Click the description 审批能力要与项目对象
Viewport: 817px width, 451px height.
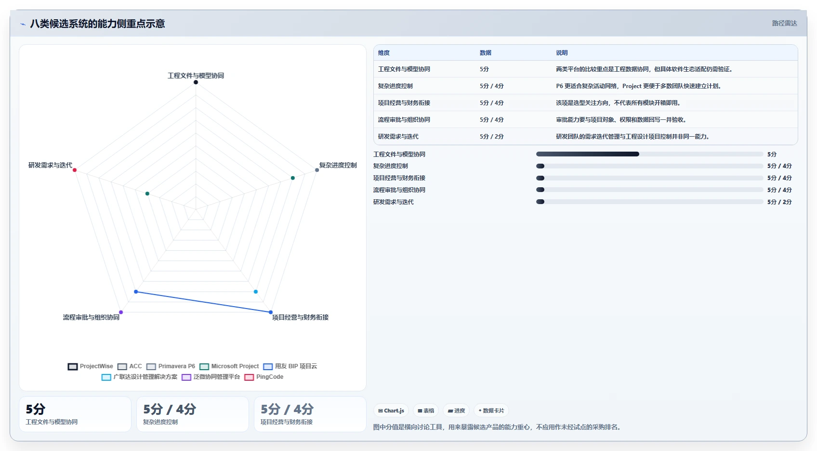click(x=621, y=120)
